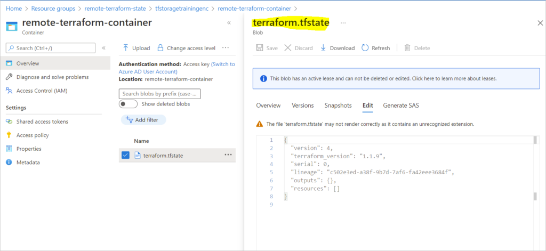Viewport: 546px width, 251px height.
Task: Click the Add filter funnel icon
Action: pos(129,120)
